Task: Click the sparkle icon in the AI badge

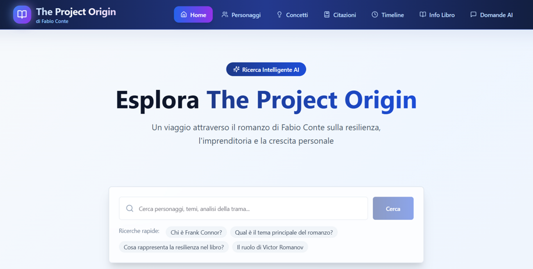Action: (236, 70)
